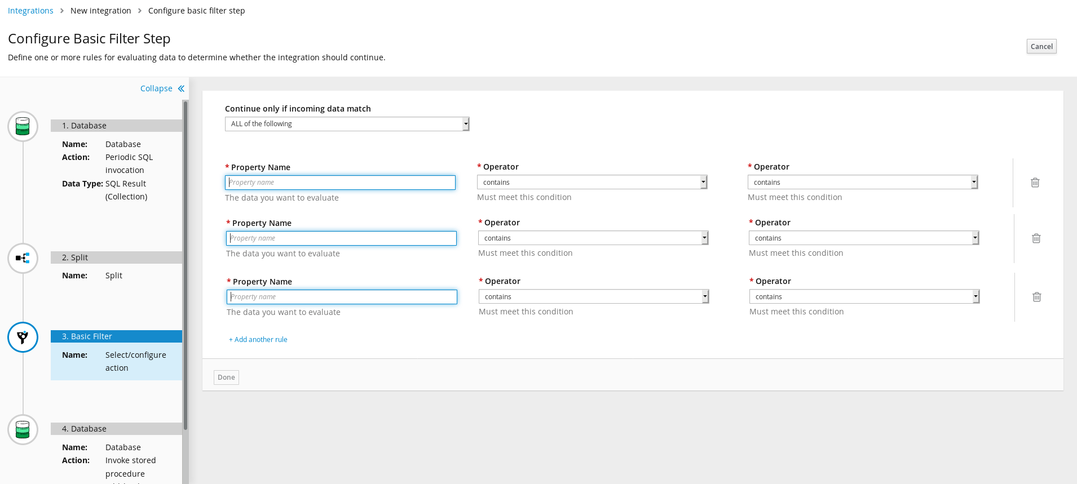Open third rule's left Operator dropdown

coord(594,296)
